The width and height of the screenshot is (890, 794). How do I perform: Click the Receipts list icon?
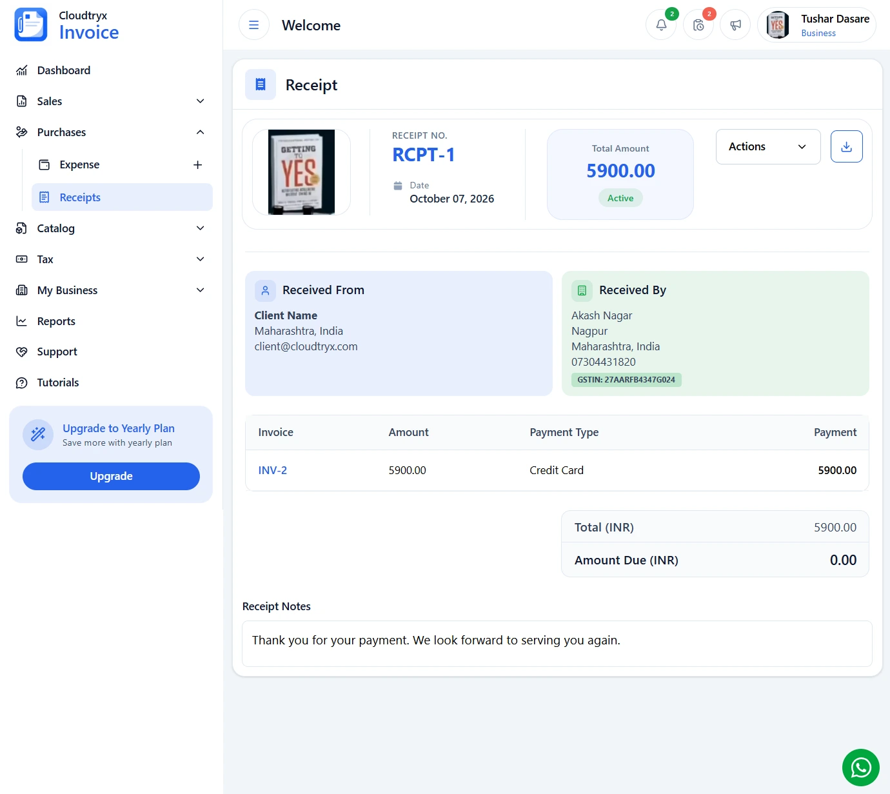coord(44,197)
